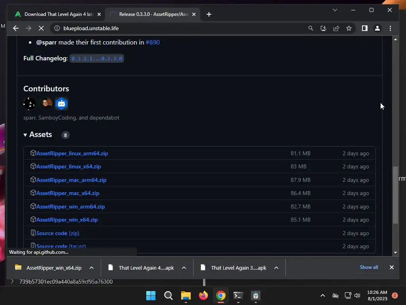The width and height of the screenshot is (406, 305).
Task: Go back to the previous page
Action: [16, 28]
